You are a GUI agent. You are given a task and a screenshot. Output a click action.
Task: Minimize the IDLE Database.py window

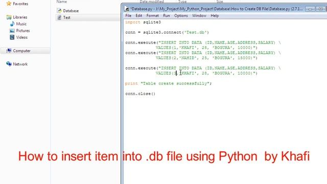pos(310,9)
